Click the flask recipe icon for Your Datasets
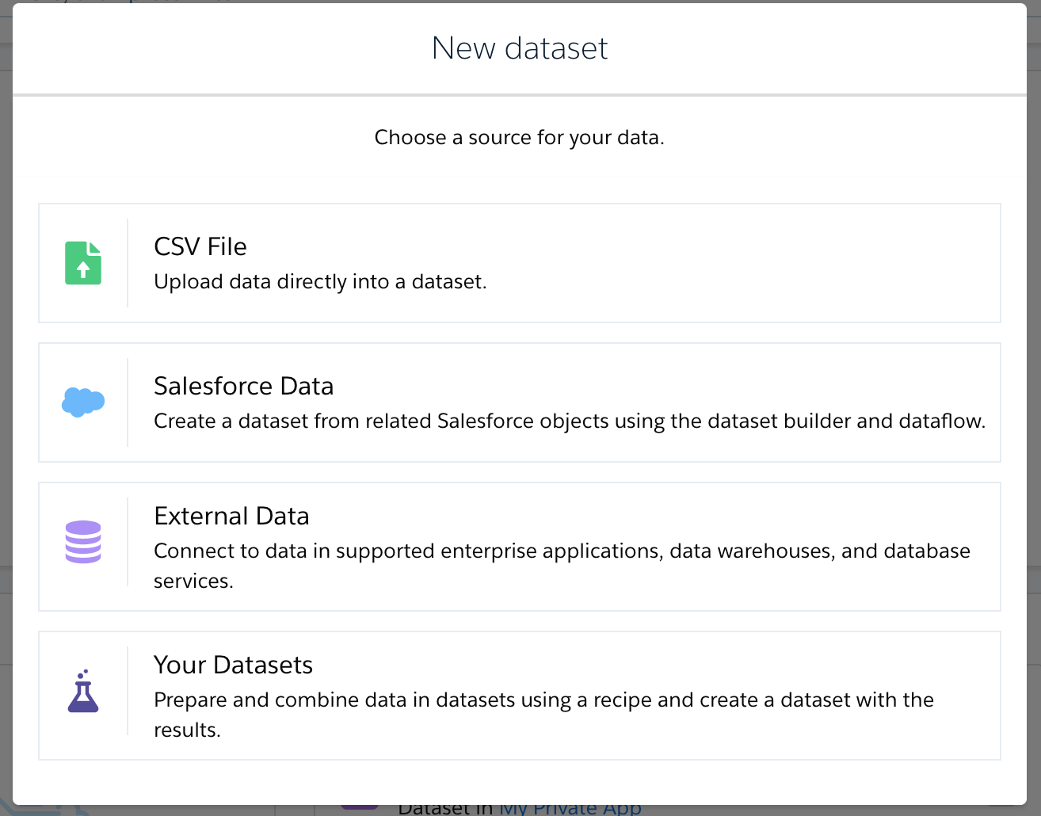Viewport: 1041px width, 816px height. (x=83, y=692)
